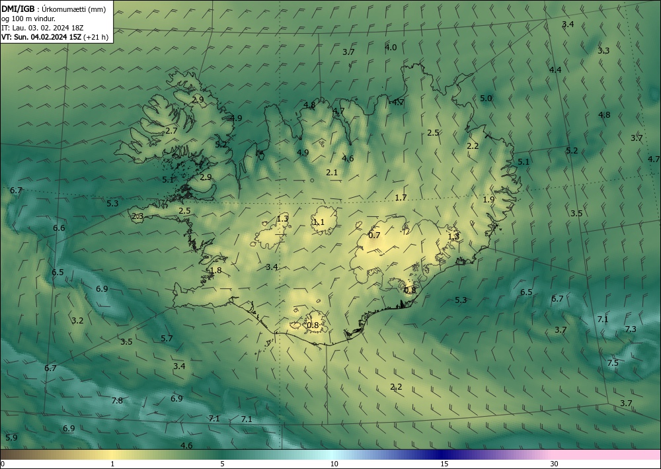Click the 'DMI/IGB : Úrkomumætti (mm)' title text
This screenshot has width=661, height=469.
pyautogui.click(x=54, y=9)
